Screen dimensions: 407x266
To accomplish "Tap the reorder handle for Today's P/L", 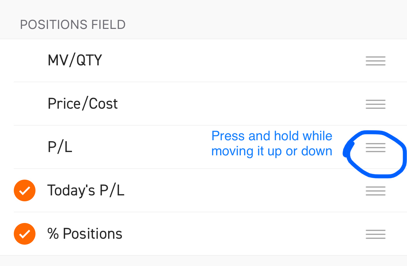I will click(375, 191).
